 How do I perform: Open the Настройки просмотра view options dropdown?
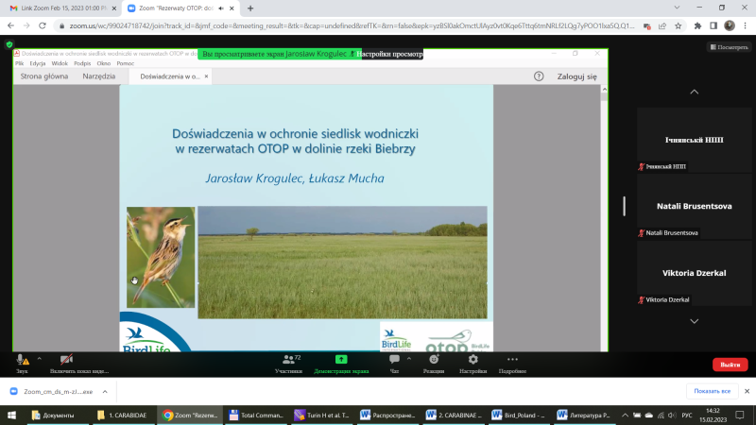coord(390,54)
